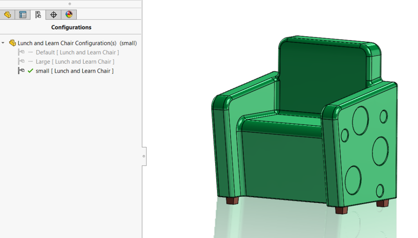Switch to the DisplayManager color wheel tab
The image size is (418, 238).
tap(69, 14)
